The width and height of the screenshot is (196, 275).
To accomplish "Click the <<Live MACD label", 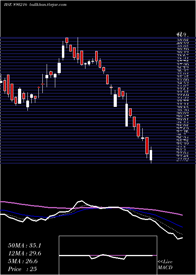I will tap(165, 265).
